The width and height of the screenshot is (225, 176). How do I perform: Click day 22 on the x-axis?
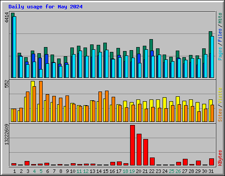[x=152, y=171]
